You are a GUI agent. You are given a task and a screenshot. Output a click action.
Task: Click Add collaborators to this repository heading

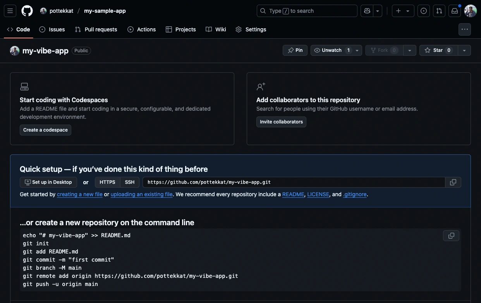pyautogui.click(x=308, y=100)
